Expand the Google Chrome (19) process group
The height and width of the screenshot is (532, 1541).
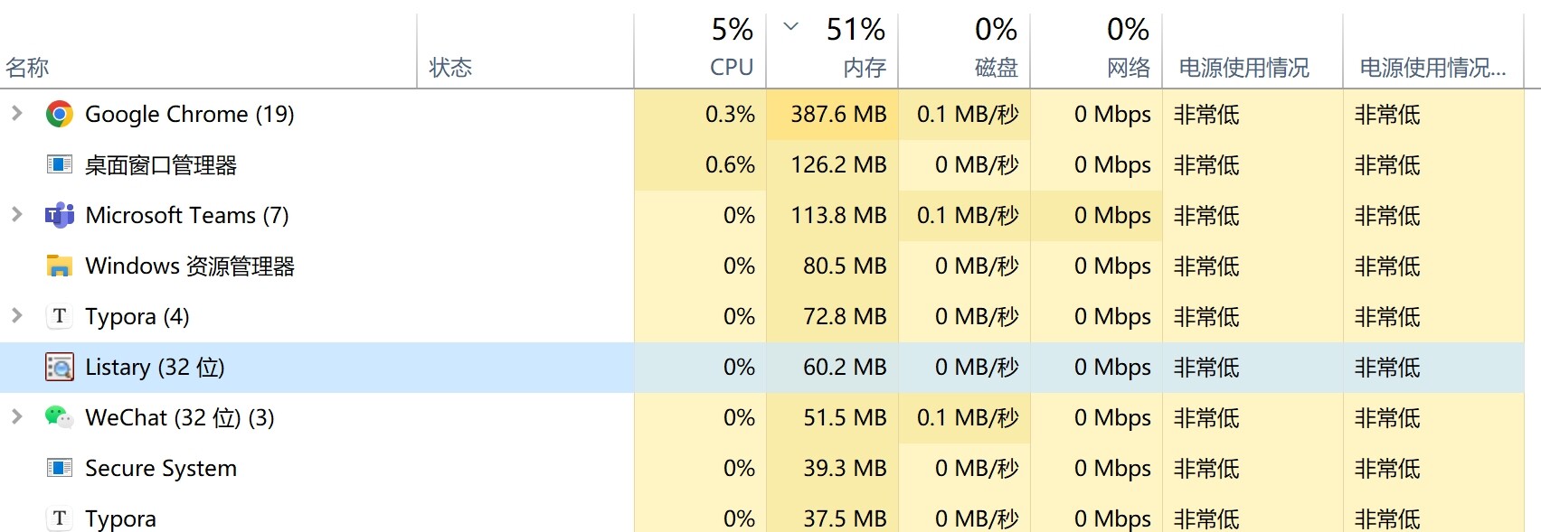16,114
